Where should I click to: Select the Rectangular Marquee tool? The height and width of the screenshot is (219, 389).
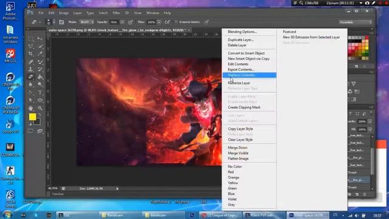click(x=30, y=38)
